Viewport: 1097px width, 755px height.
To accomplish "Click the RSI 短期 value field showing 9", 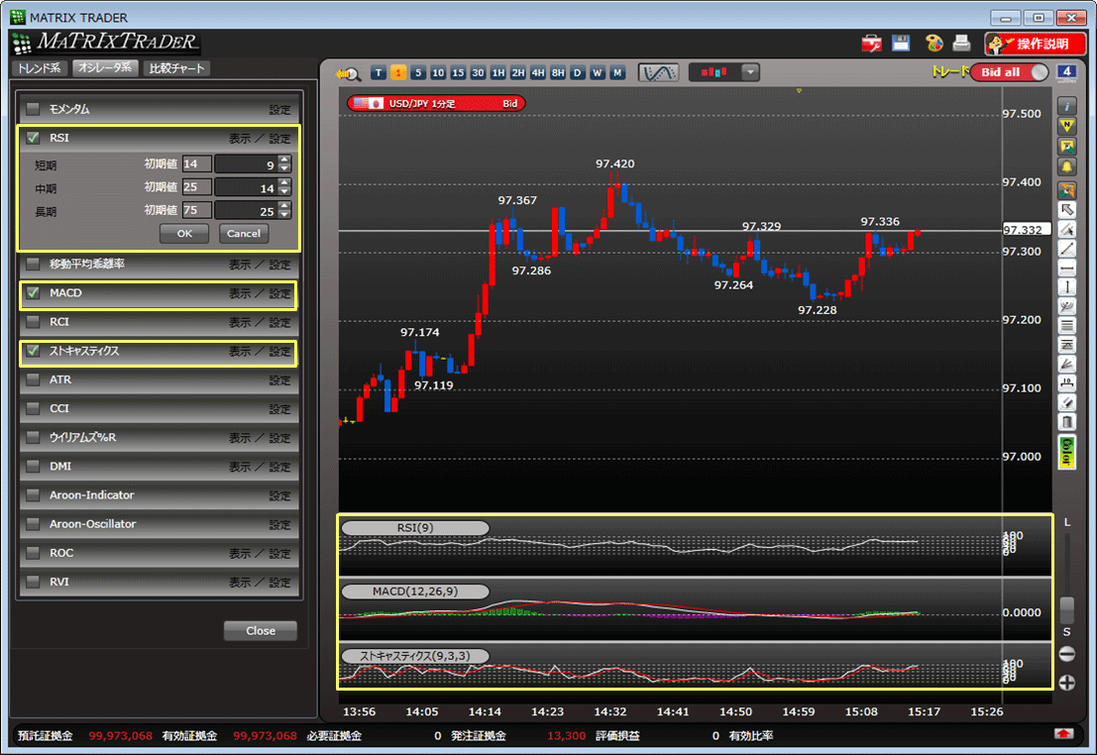I will (x=247, y=164).
